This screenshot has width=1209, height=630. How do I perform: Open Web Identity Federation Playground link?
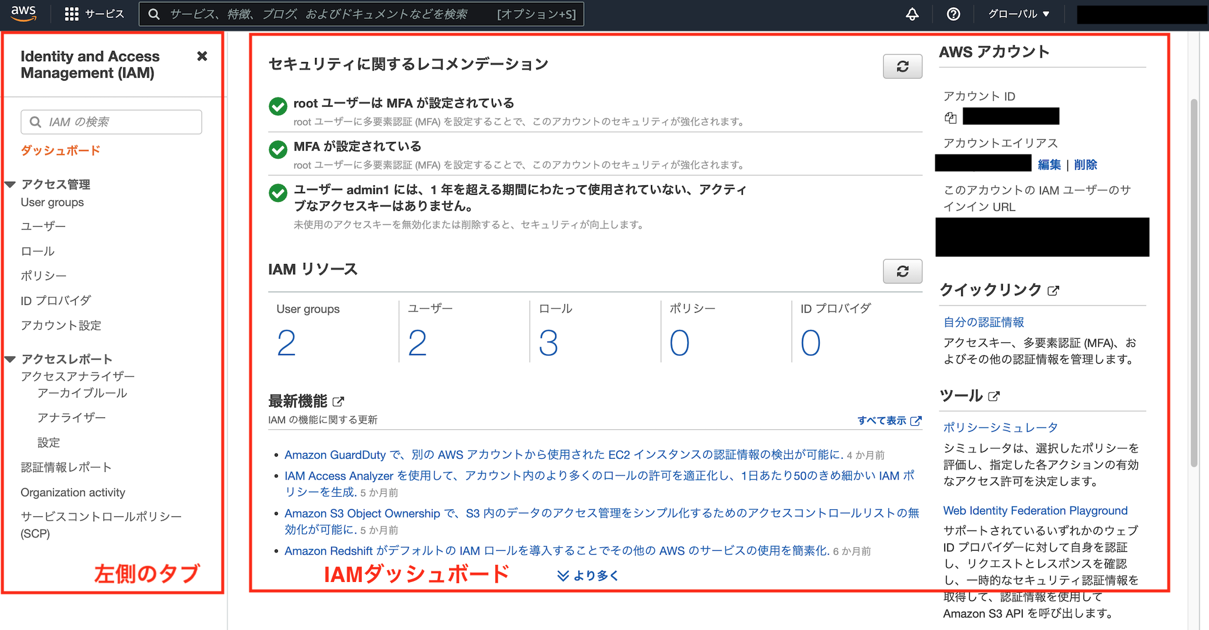coord(1035,510)
